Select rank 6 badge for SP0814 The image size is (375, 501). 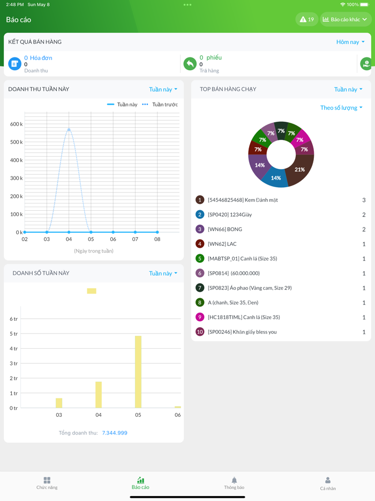click(x=200, y=273)
